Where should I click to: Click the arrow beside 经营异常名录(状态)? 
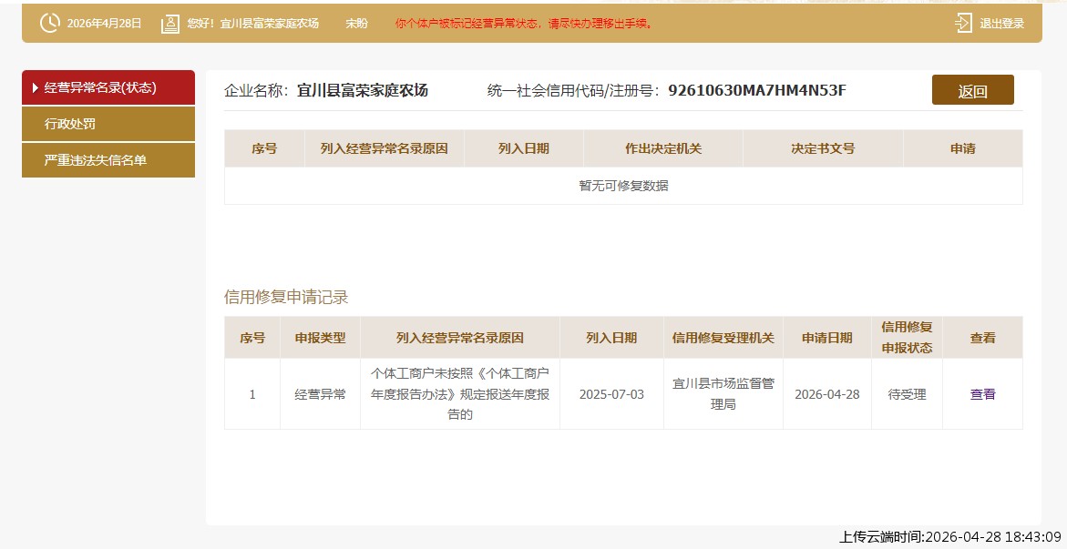point(36,88)
